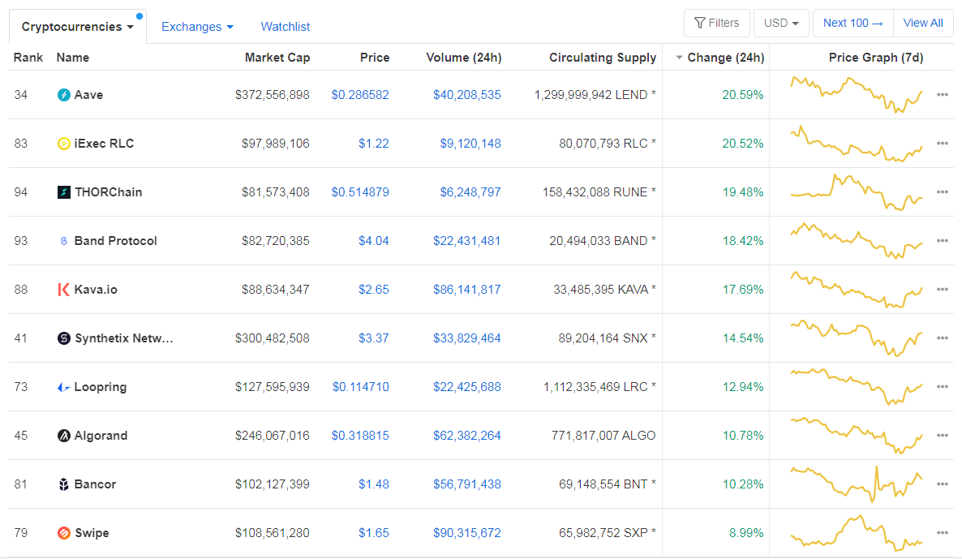Open the Kava.io coin link
The image size is (962, 559).
pyautogui.click(x=96, y=290)
